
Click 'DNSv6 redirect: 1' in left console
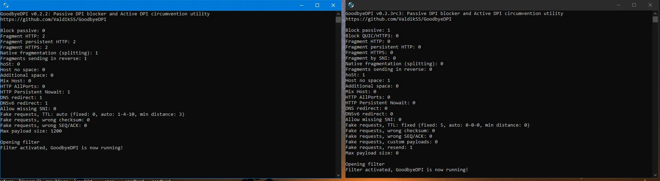pos(24,103)
